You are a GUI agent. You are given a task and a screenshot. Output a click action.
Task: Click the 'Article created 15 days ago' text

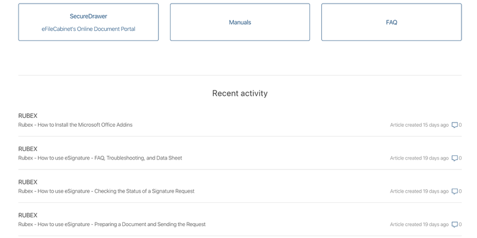(x=419, y=125)
